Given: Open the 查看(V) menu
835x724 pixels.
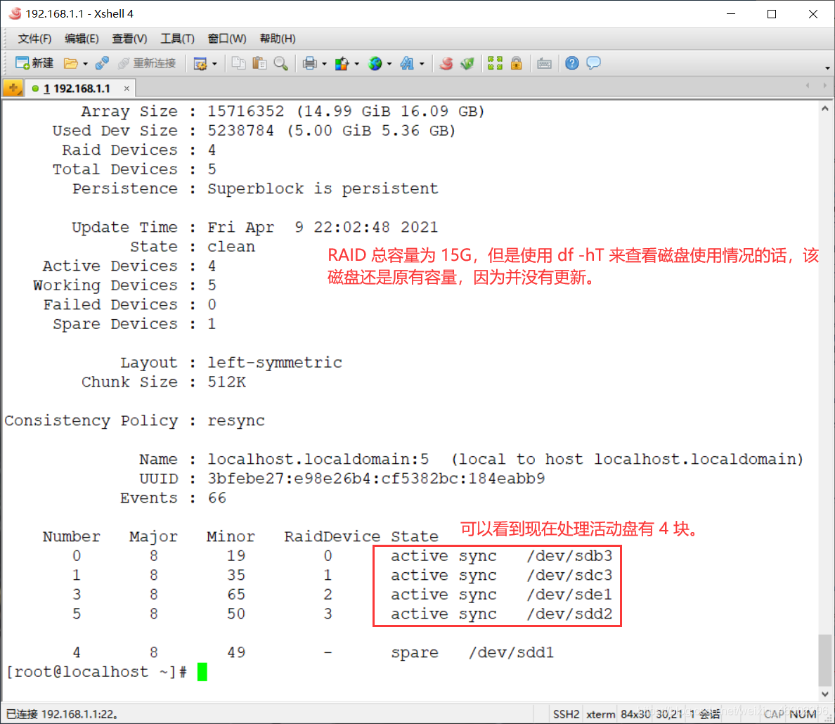Looking at the screenshot, I should [129, 39].
